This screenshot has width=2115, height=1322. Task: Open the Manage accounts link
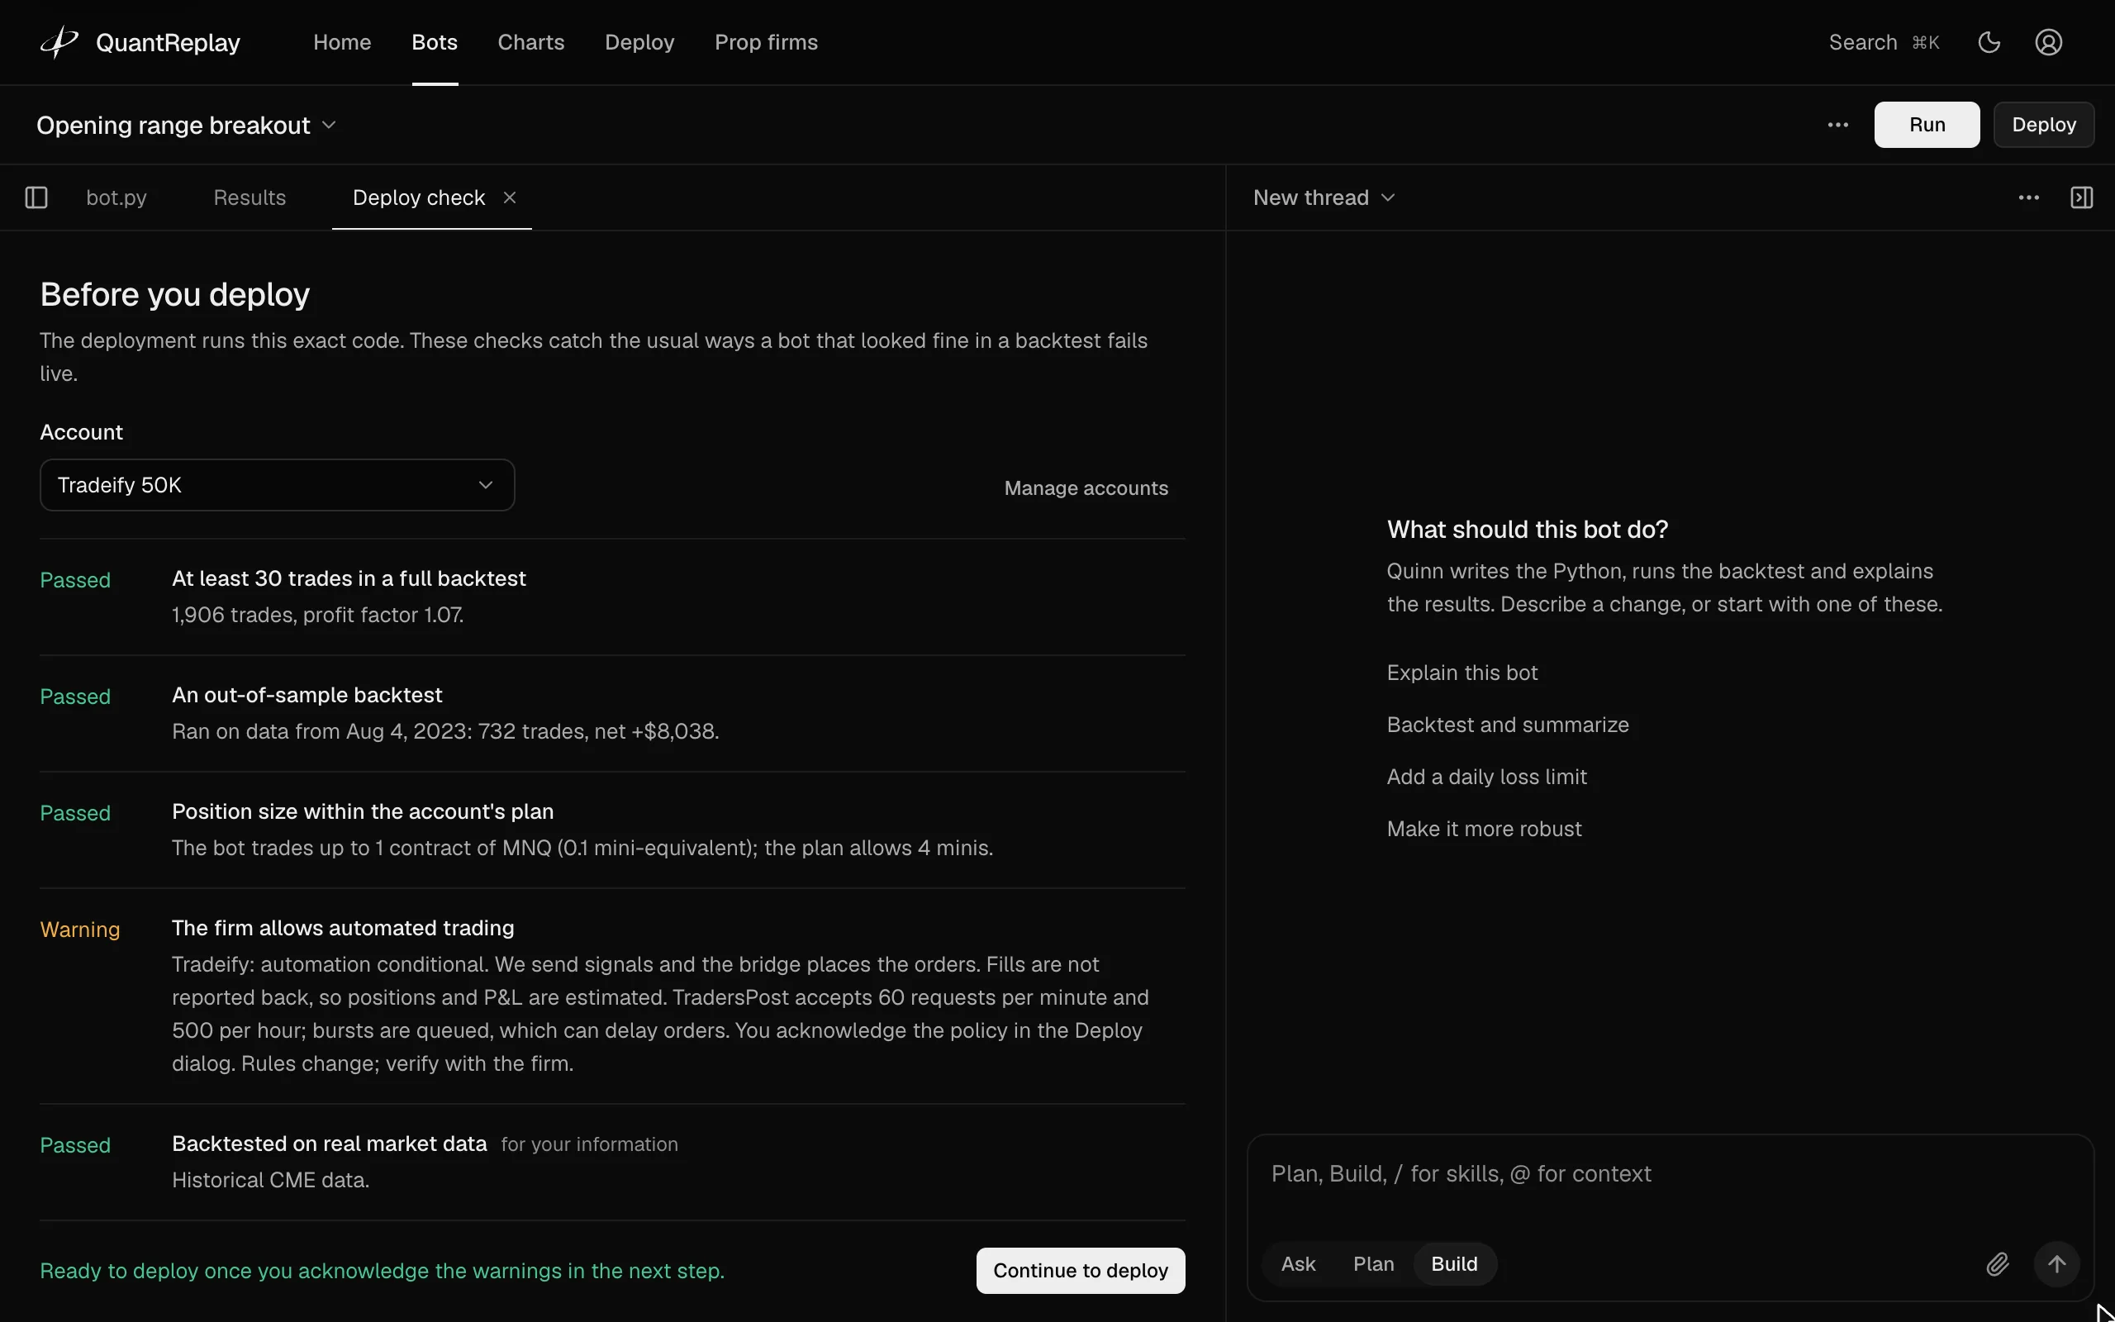click(x=1086, y=487)
